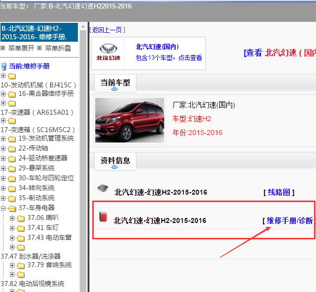Click the red repair manual book icon

pyautogui.click(x=103, y=217)
